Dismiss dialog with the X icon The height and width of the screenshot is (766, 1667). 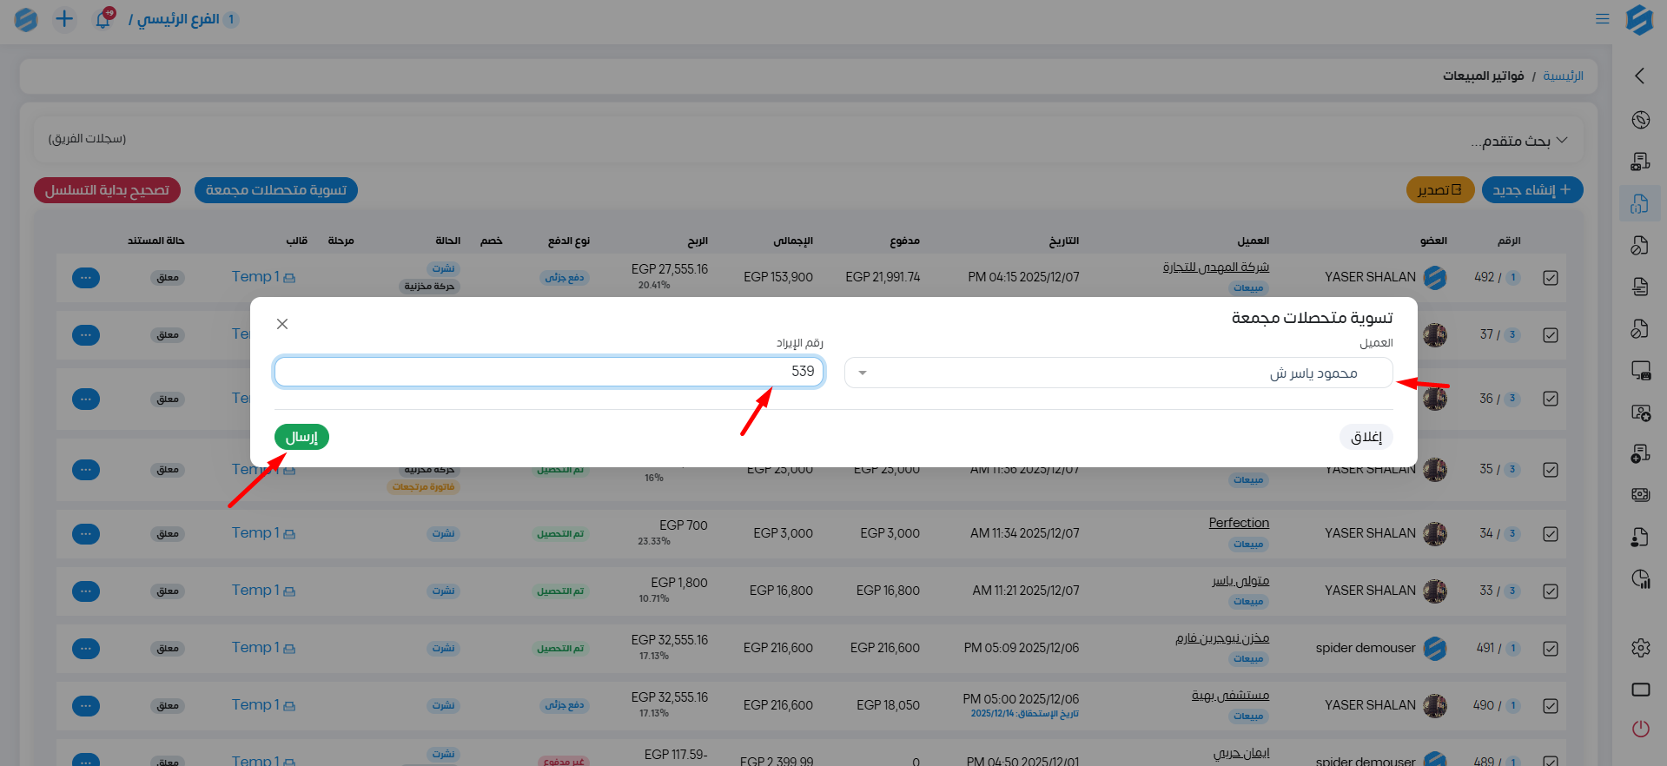click(282, 324)
